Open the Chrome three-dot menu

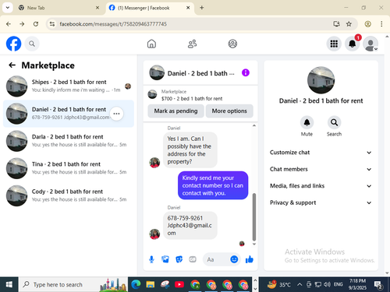coord(381,24)
